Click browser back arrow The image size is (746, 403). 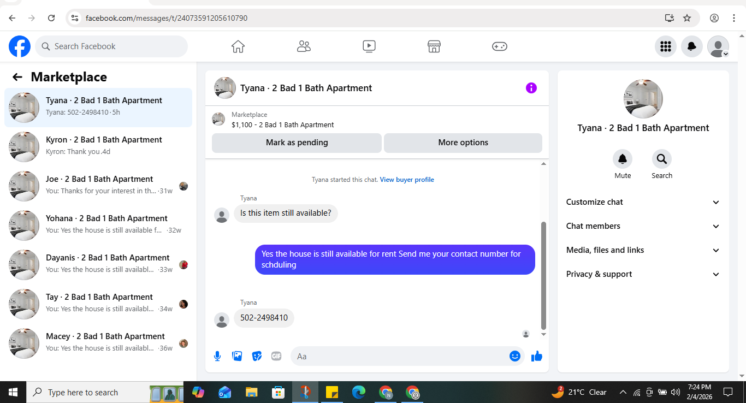pos(12,18)
